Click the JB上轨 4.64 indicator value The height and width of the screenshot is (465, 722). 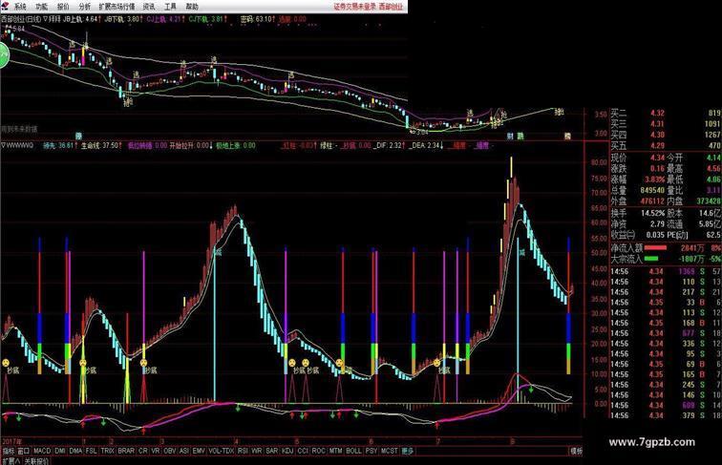tap(80, 19)
